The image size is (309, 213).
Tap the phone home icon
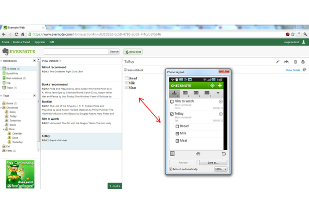(x=198, y=154)
